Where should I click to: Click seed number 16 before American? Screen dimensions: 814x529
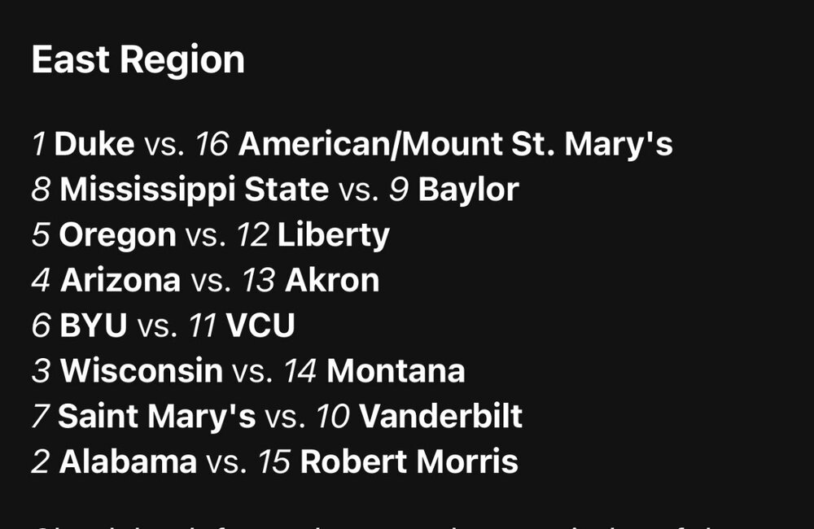tap(213, 145)
